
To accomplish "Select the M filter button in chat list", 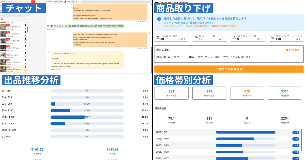I will [2, 20].
